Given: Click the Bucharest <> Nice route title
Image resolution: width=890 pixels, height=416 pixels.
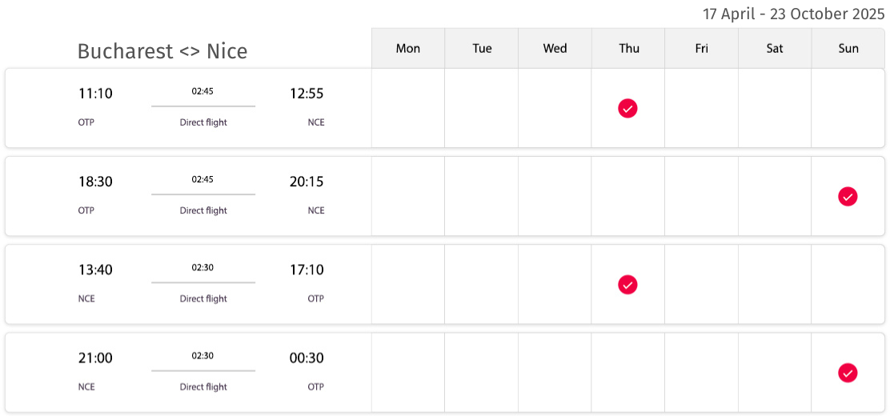Looking at the screenshot, I should 162,51.
